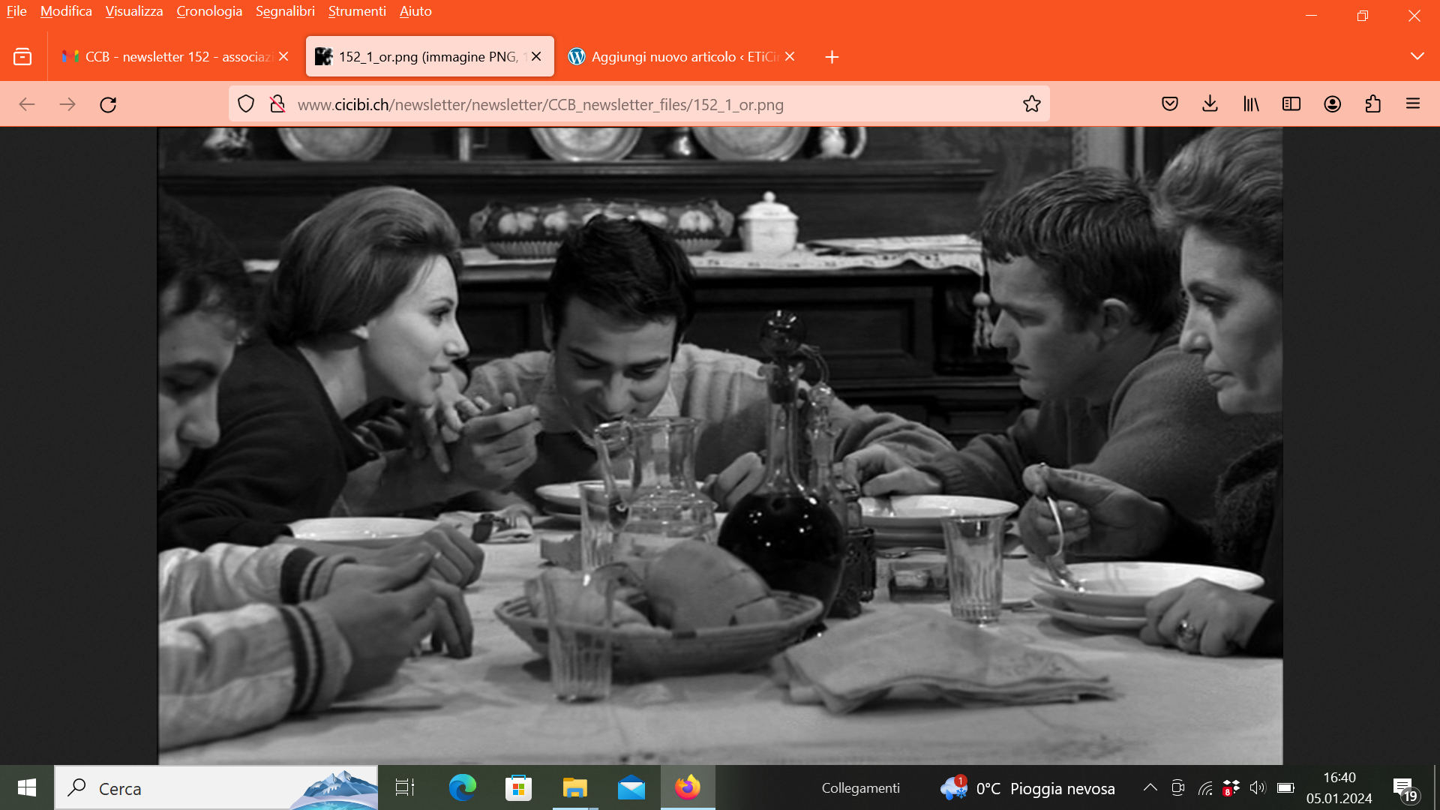This screenshot has height=810, width=1440.
Task: Open the Visualizza menu
Action: (134, 11)
